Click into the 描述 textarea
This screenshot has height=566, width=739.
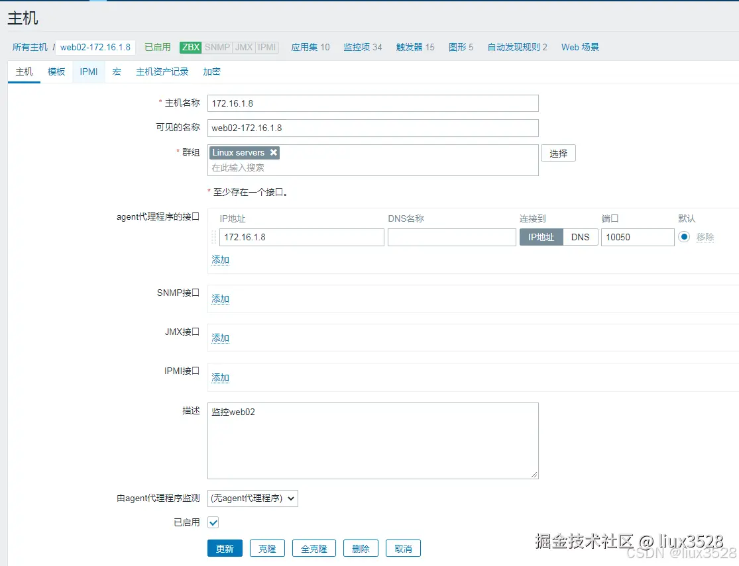pos(372,441)
